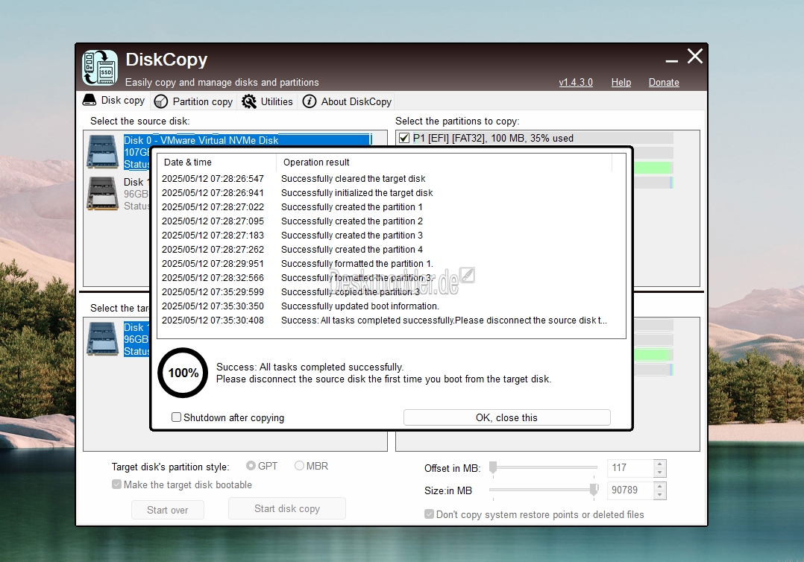Click the Size in MB slider handle

(594, 490)
